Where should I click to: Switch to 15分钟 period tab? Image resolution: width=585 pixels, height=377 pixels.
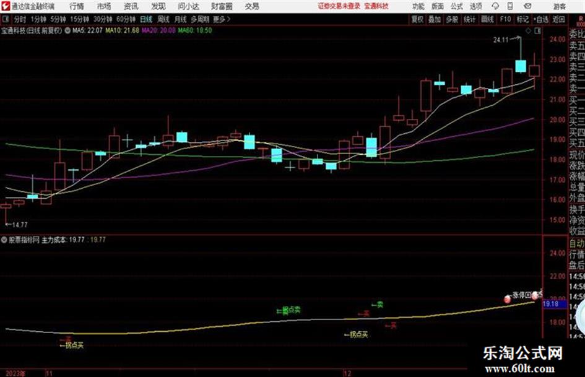79,19
